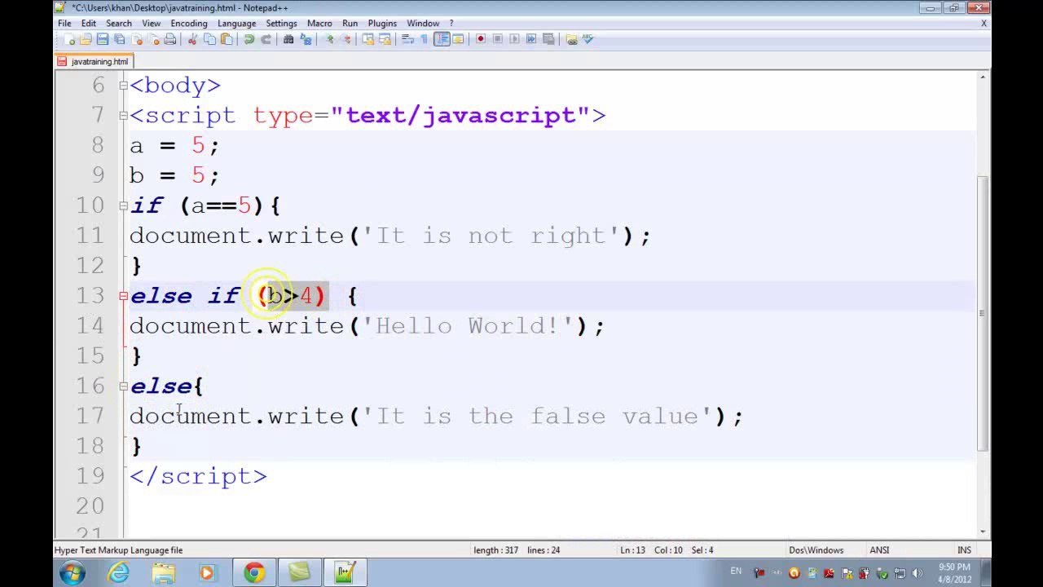Click the user-defined language toolbar icon
Viewport: 1043px width, 587px height.
pyautogui.click(x=458, y=39)
